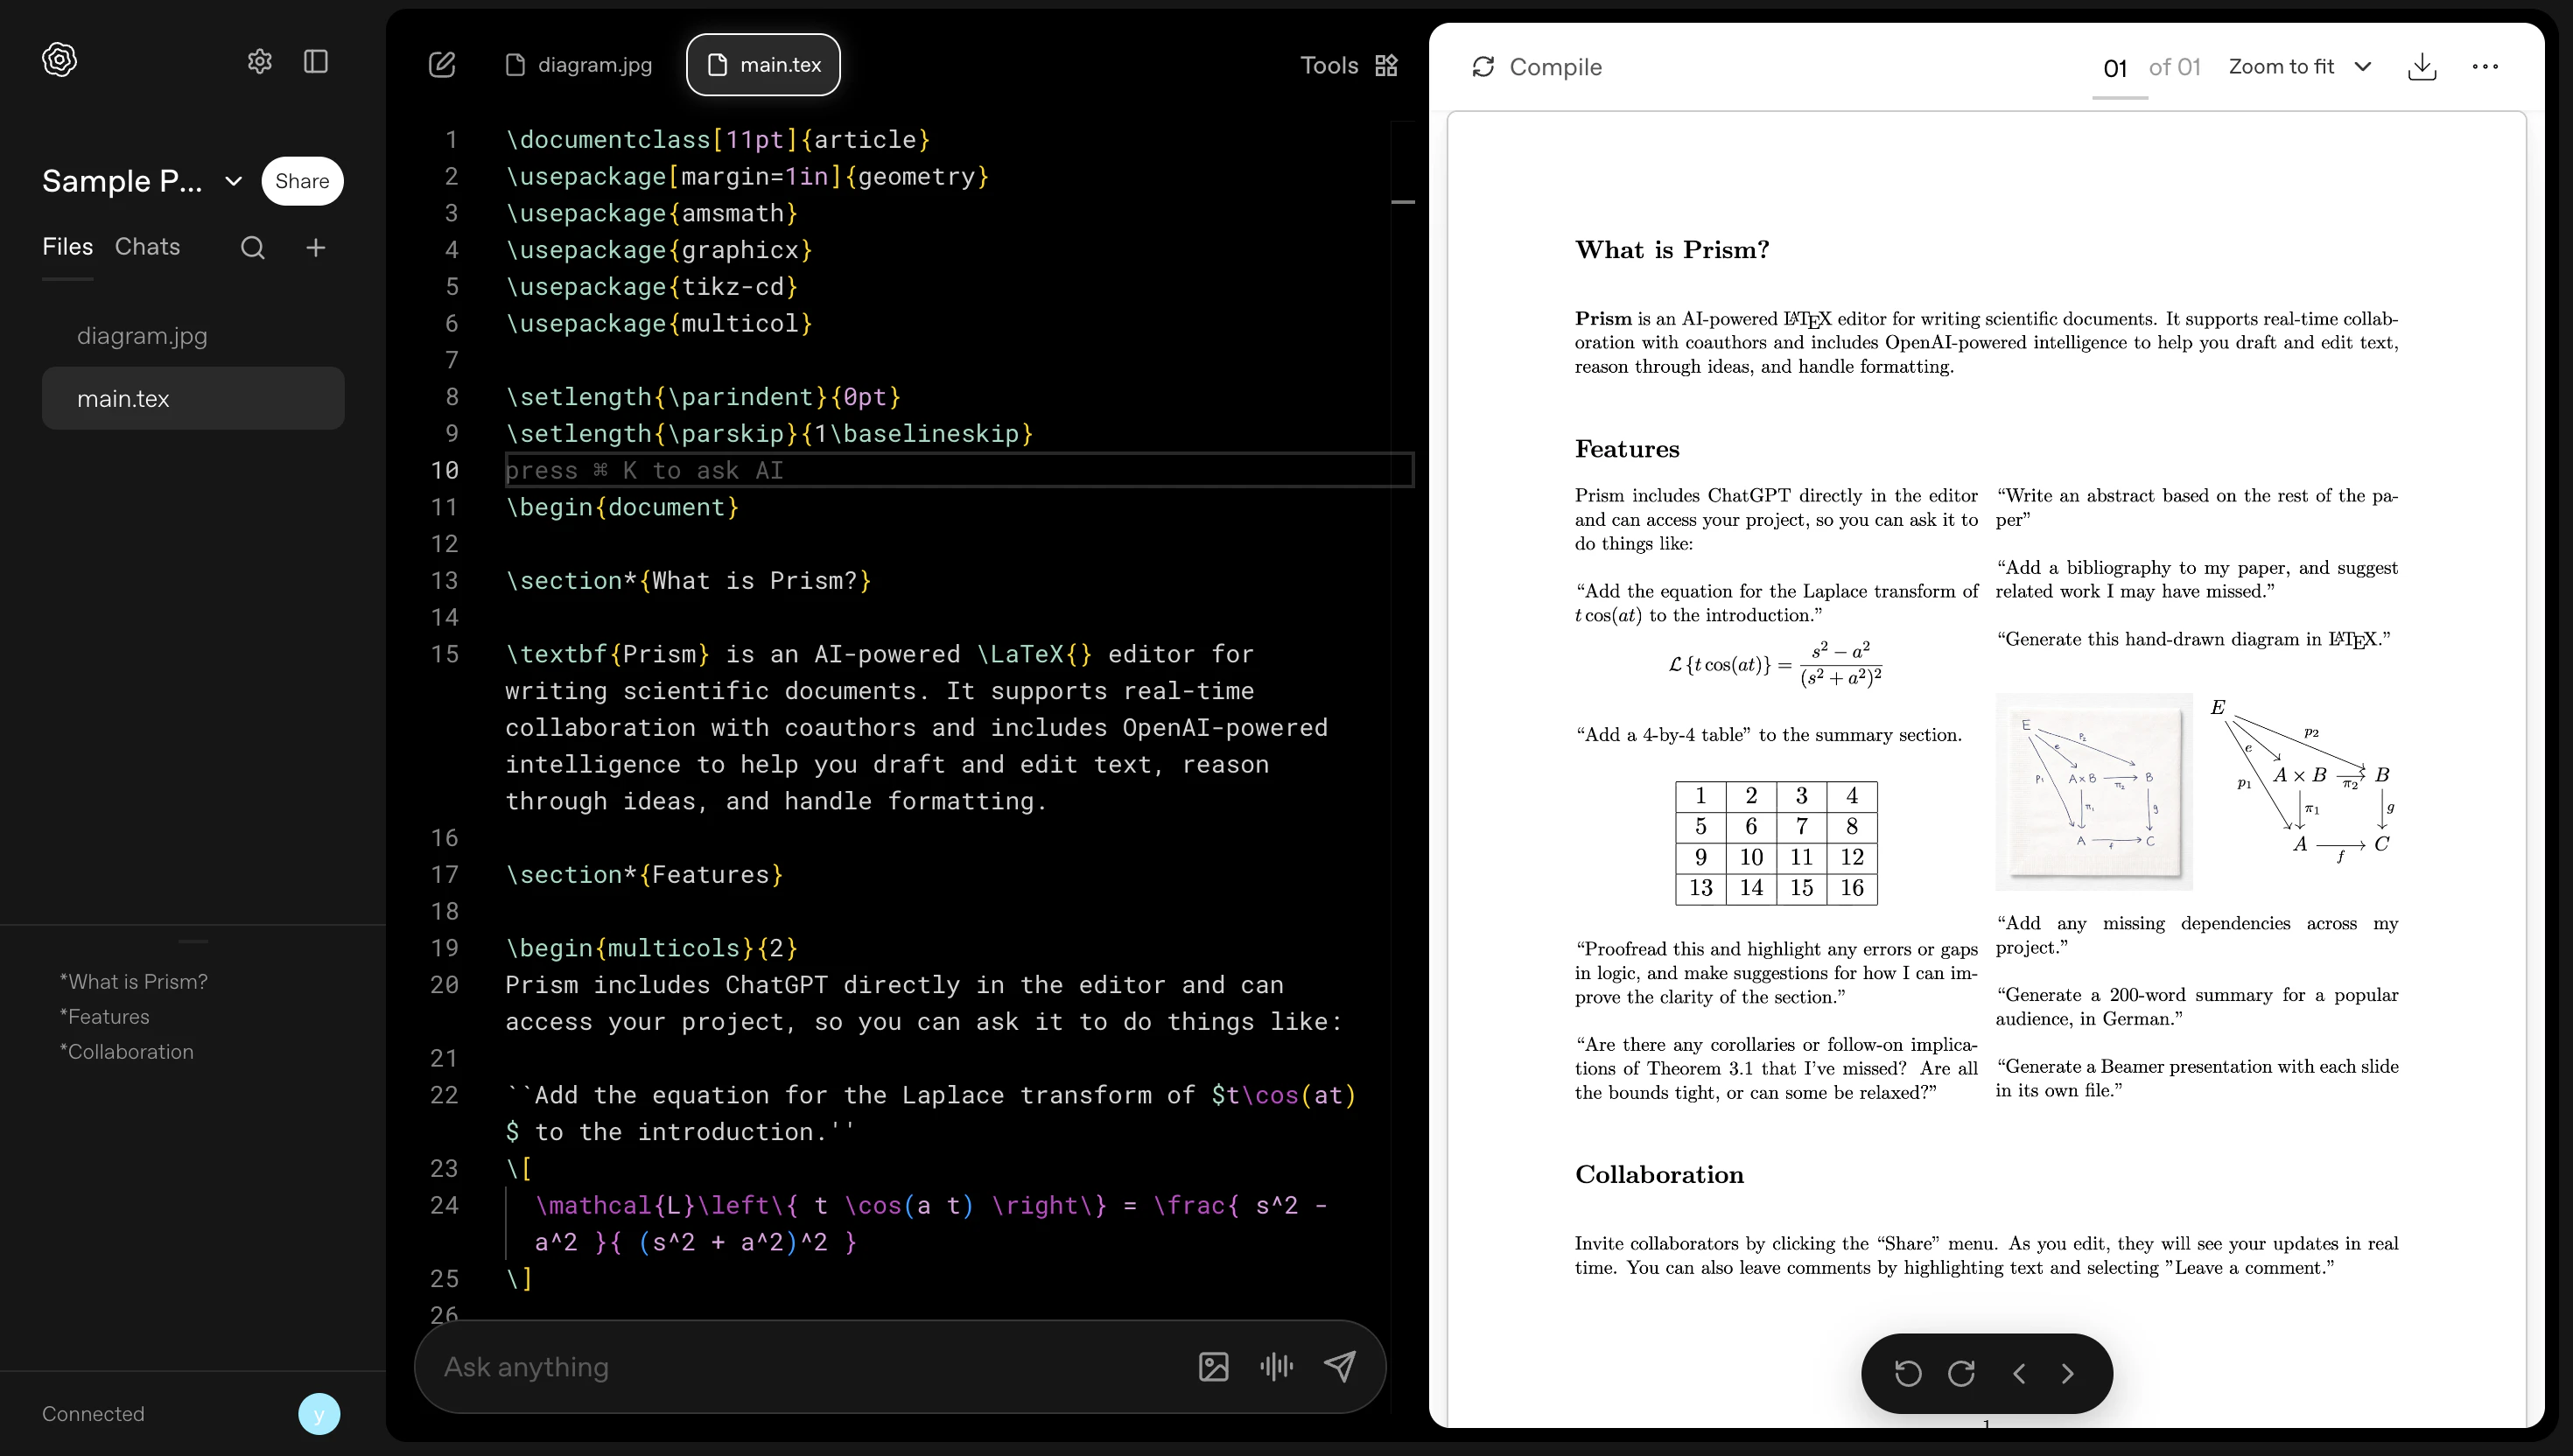This screenshot has height=1456, width=2573.
Task: Click the 'of 01' page count text
Action: [2175, 67]
